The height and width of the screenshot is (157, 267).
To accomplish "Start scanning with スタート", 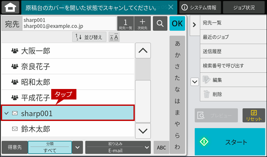I will click(230, 141).
